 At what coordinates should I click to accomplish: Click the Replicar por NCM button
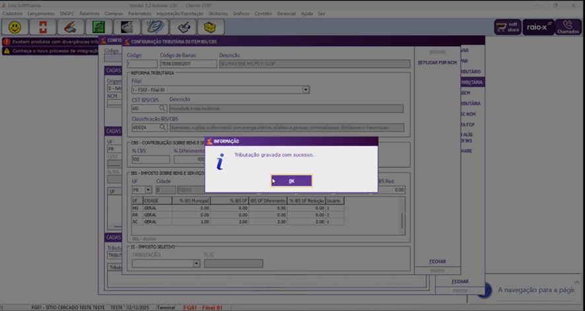pyautogui.click(x=437, y=63)
